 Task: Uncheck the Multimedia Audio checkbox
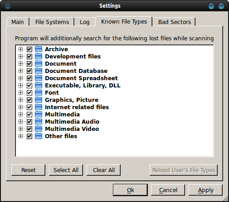click(x=29, y=122)
